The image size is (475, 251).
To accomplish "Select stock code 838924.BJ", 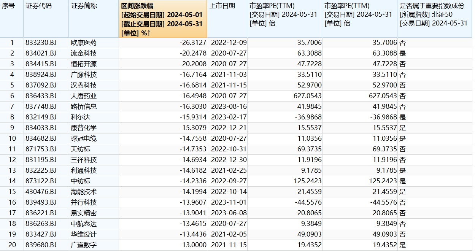I will [41, 75].
